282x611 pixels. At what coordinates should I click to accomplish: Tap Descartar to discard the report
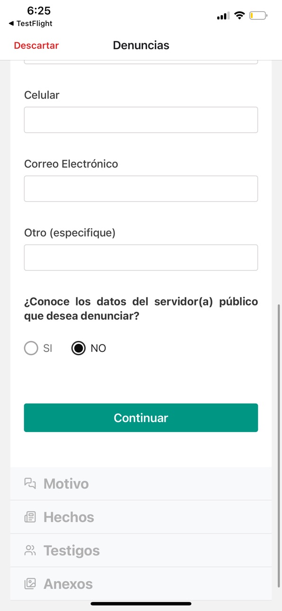pyautogui.click(x=36, y=45)
